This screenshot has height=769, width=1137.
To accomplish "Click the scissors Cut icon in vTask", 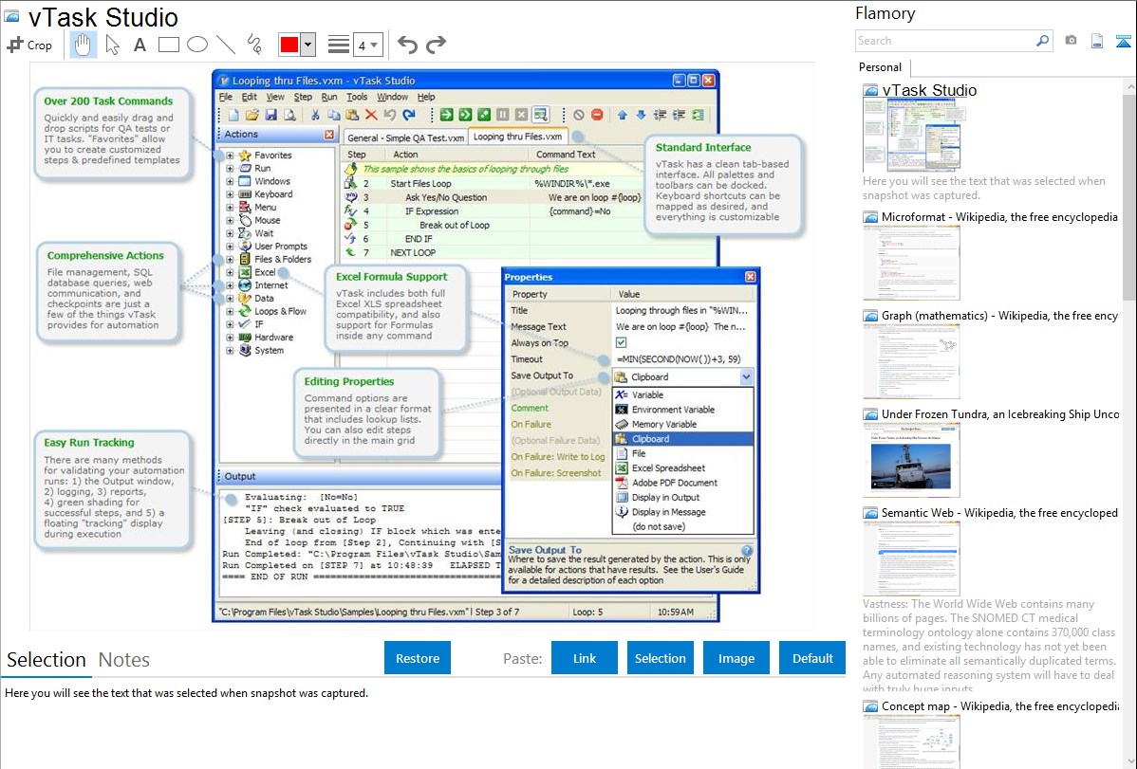I will (x=315, y=115).
